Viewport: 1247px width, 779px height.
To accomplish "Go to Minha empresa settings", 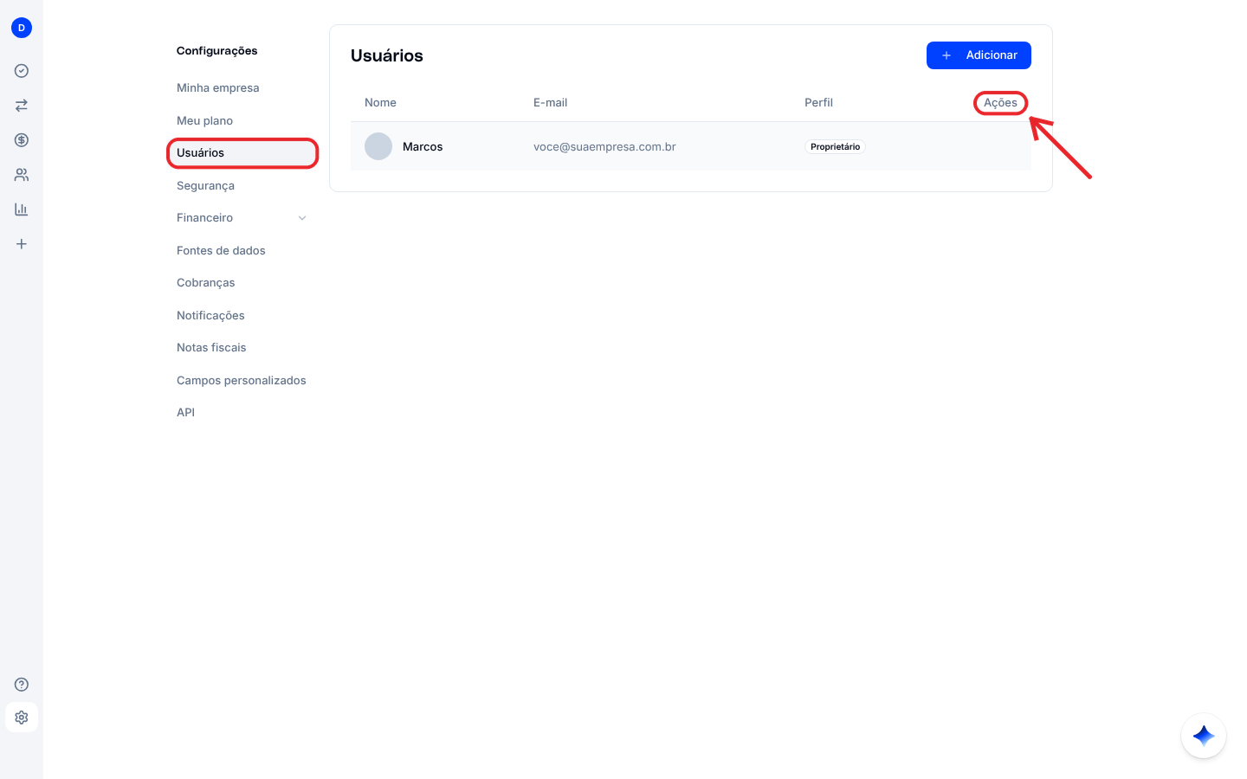I will coord(218,88).
